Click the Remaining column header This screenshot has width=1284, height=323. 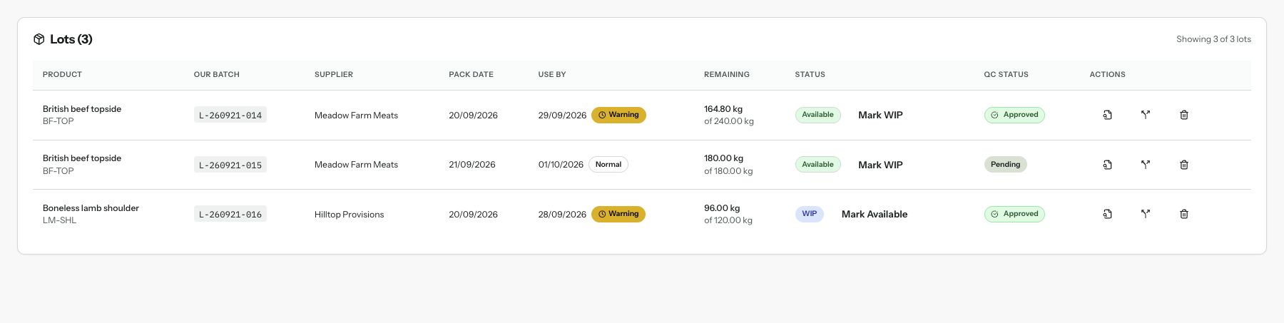tap(727, 74)
